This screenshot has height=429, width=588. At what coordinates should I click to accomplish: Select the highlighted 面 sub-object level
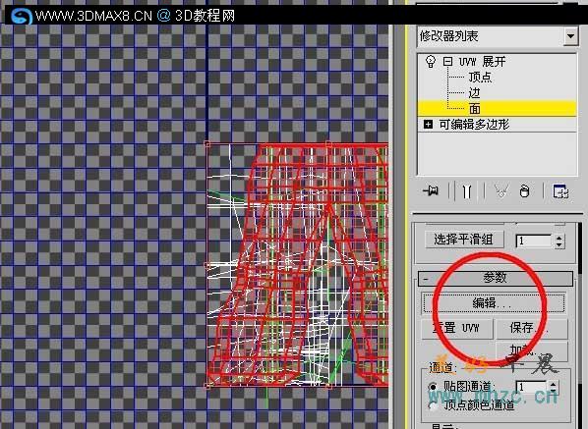pos(497,109)
